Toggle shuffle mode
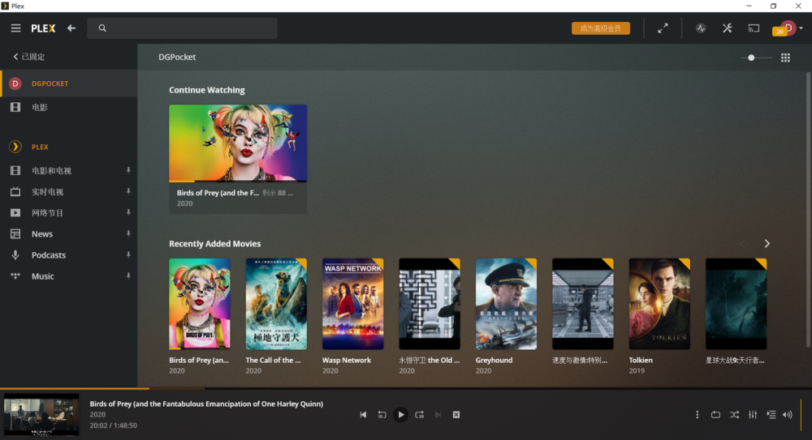Screen dimensions: 812x440 pyautogui.click(x=734, y=415)
